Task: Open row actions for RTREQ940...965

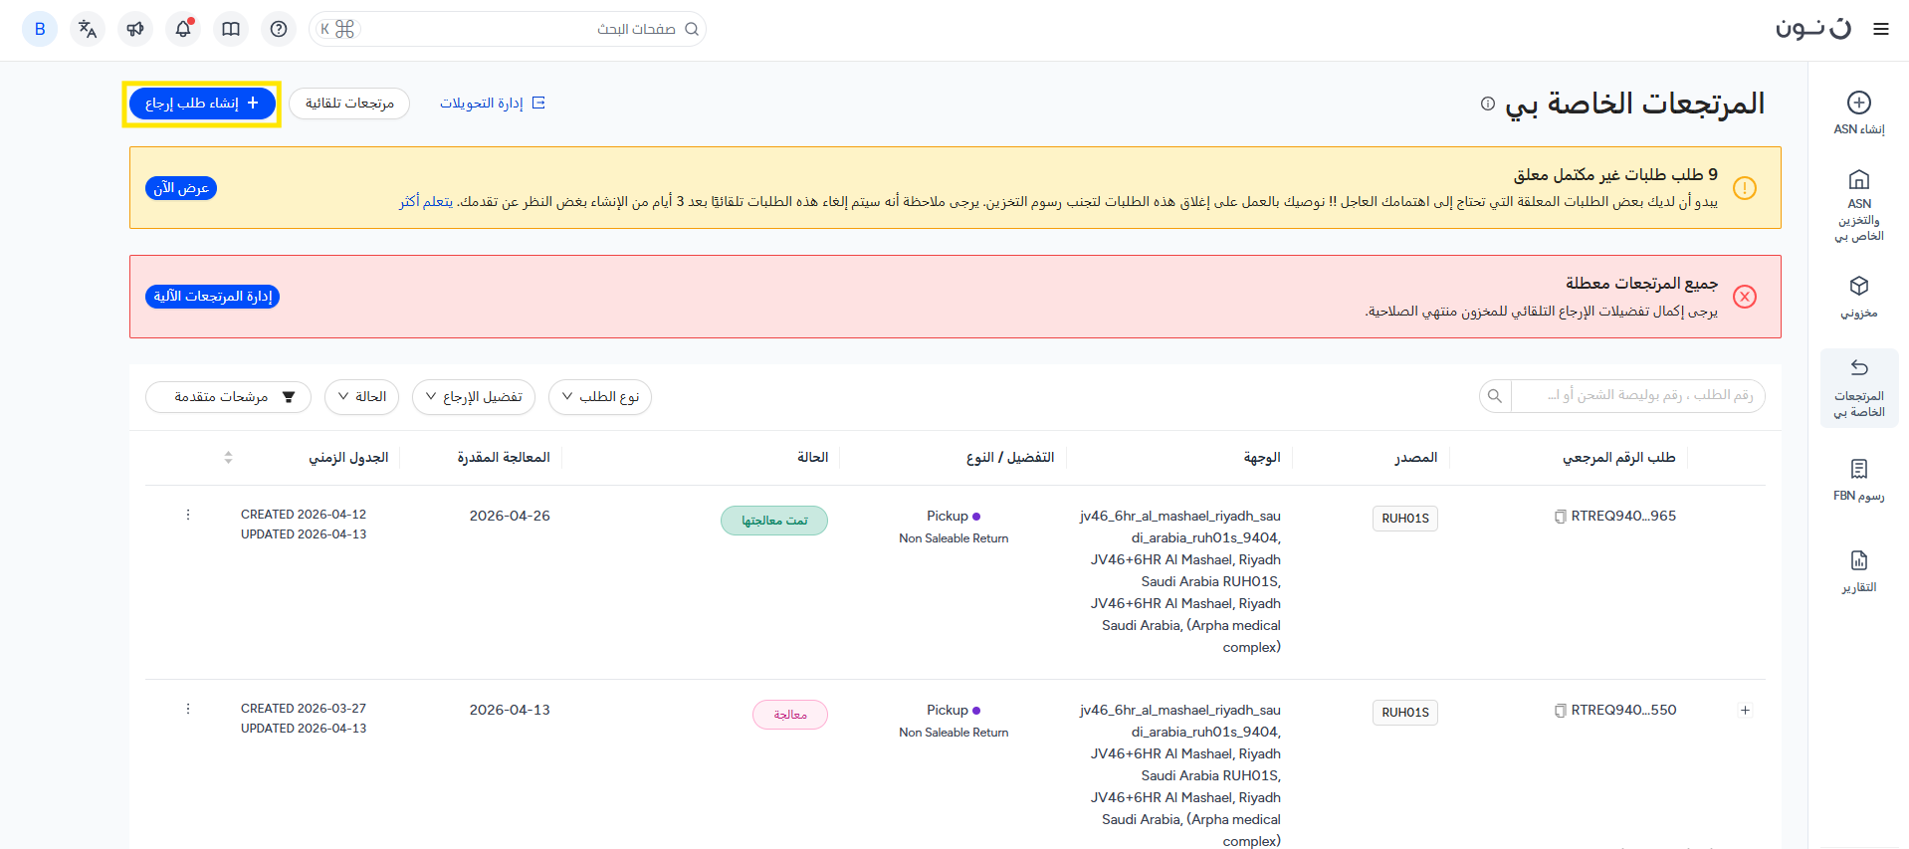Action: click(x=188, y=515)
